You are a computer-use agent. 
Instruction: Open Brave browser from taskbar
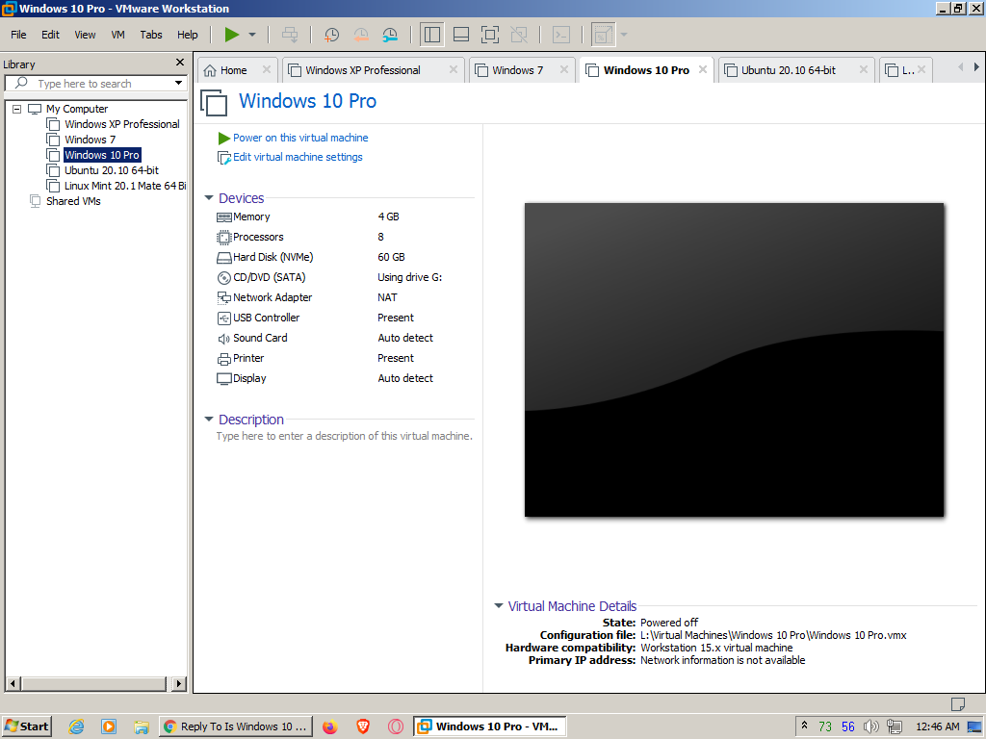pyautogui.click(x=363, y=726)
